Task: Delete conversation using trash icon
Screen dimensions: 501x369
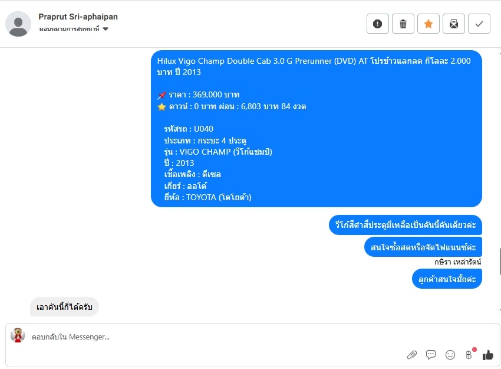Action: click(x=403, y=24)
